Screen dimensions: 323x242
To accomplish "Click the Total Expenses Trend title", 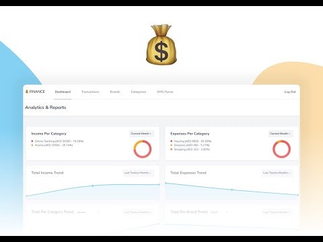I will pyautogui.click(x=188, y=173).
